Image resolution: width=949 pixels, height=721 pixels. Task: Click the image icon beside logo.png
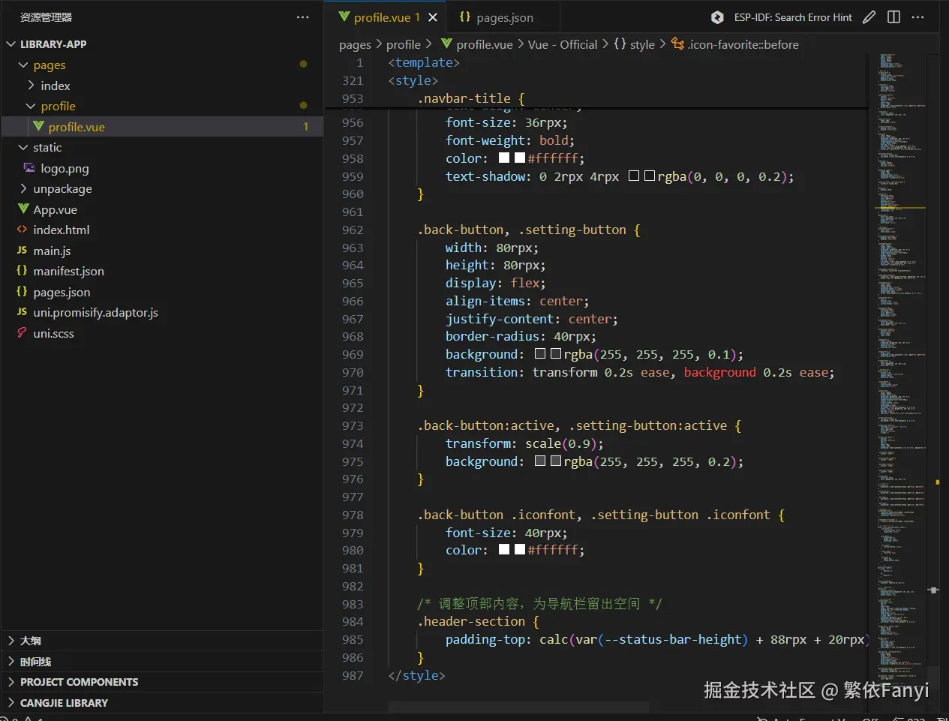click(29, 168)
